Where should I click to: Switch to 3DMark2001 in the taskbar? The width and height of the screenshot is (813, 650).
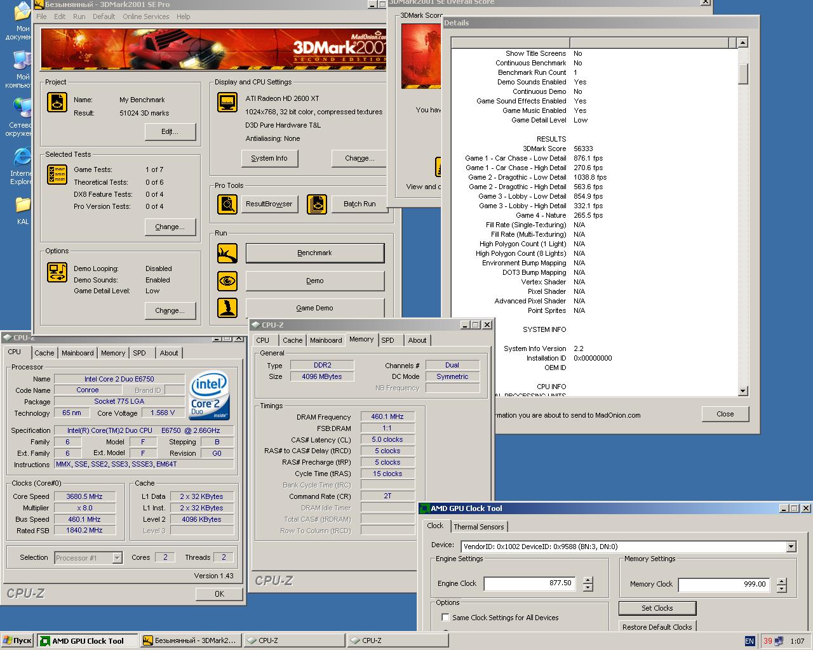191,641
